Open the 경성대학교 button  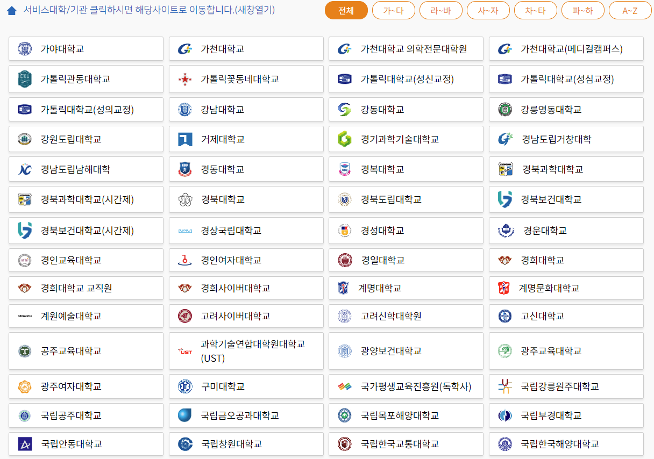tap(406, 231)
